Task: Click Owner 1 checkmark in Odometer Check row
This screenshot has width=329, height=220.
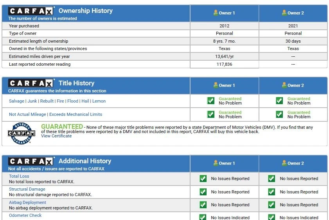Action: pyautogui.click(x=203, y=217)
